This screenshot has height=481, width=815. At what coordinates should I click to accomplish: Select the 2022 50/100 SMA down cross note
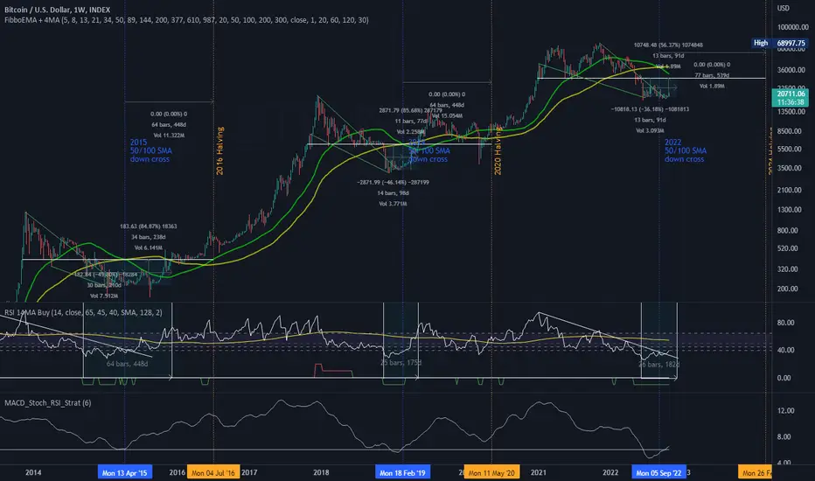[686, 150]
